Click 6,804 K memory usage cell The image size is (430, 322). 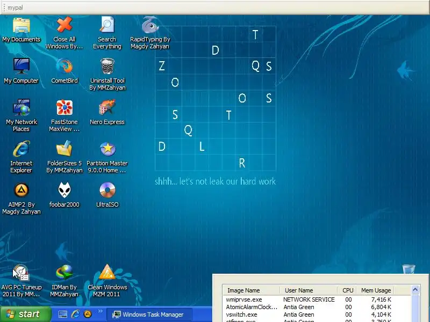tap(381, 307)
